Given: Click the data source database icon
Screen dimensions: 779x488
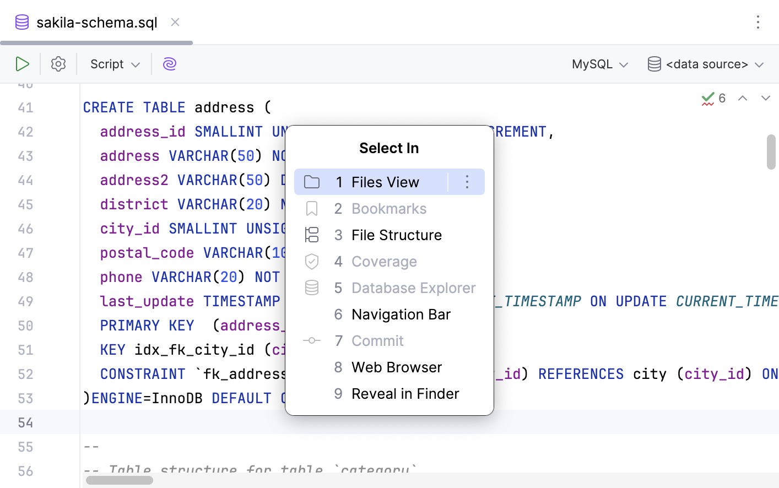Looking at the screenshot, I should [x=654, y=64].
